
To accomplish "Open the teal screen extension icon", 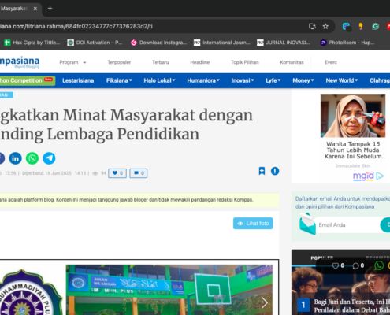I will 347,27.
